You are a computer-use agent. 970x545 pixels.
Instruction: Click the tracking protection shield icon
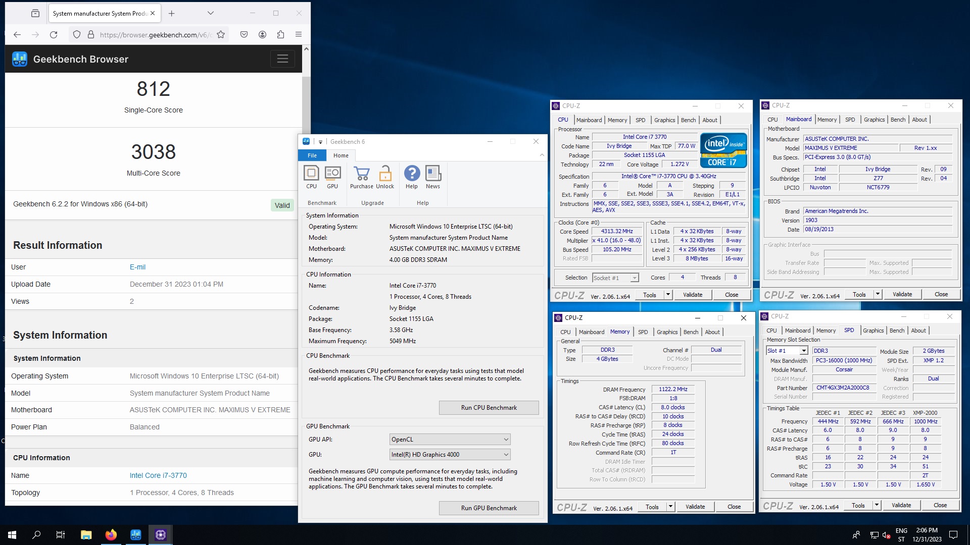[x=77, y=34]
